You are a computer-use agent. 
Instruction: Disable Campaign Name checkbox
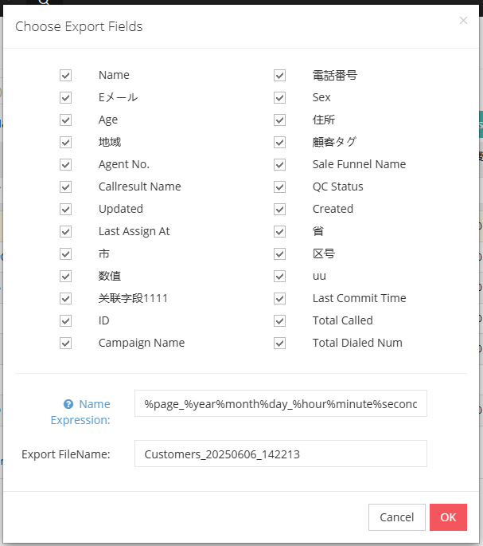pos(65,343)
